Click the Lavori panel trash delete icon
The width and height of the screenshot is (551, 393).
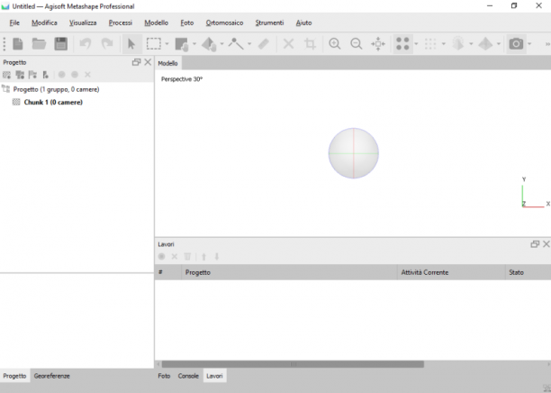click(x=187, y=257)
